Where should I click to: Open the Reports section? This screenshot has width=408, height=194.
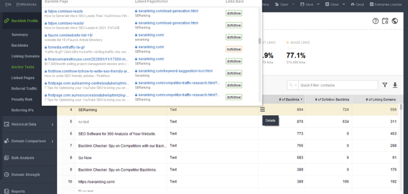[x=29, y=192]
